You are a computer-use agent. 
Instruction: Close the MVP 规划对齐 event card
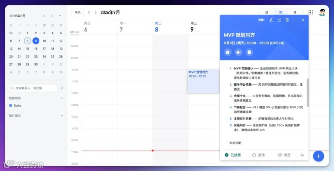click(x=303, y=20)
